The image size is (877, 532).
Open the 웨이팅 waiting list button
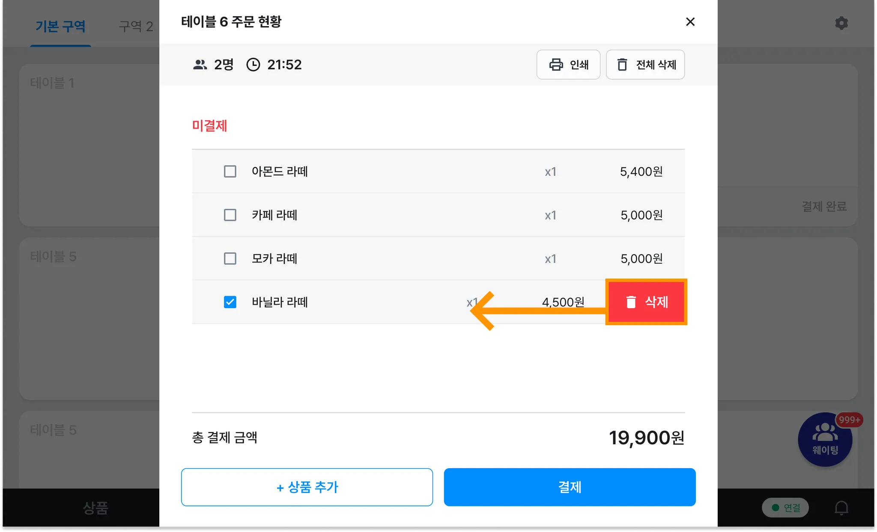point(825,440)
